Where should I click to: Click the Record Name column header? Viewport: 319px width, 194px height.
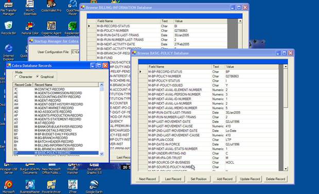point(66,85)
